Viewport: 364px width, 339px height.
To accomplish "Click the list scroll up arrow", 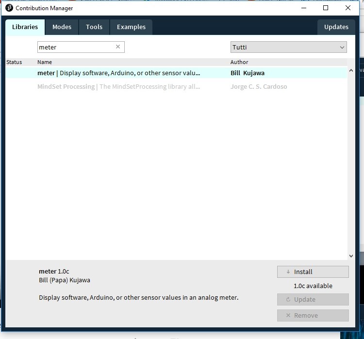I will (351, 70).
